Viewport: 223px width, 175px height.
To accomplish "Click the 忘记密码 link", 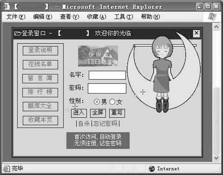I will pos(105,124).
